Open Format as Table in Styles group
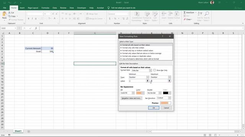This screenshot has height=137, width=245. coord(147,16)
